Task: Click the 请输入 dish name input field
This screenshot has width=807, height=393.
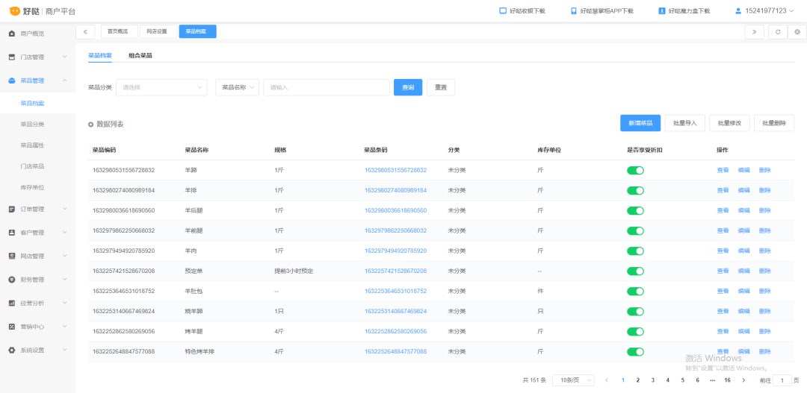Action: point(327,87)
